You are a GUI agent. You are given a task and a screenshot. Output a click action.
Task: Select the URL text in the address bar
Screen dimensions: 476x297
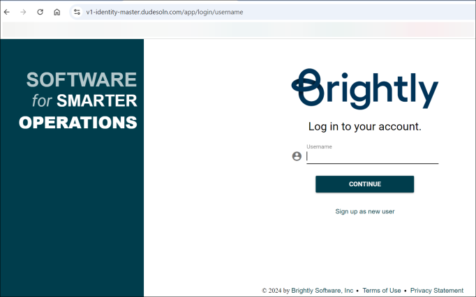tap(165, 12)
